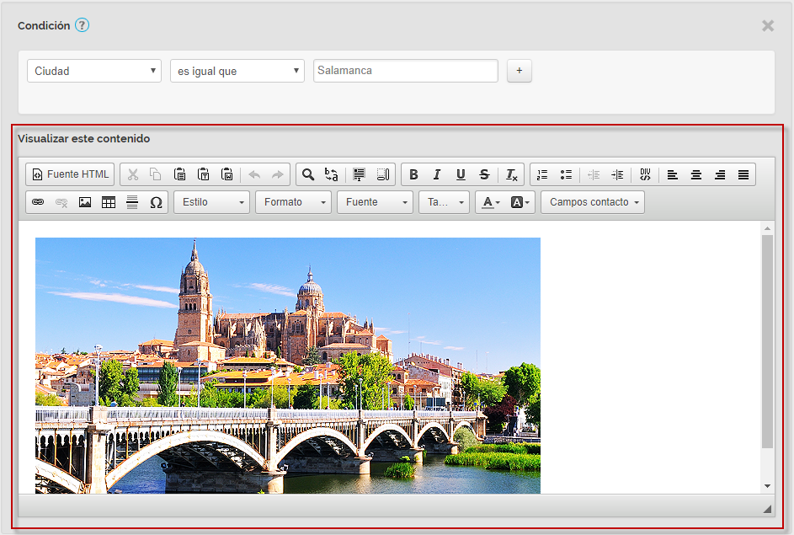The width and height of the screenshot is (794, 535).
Task: Insert a table
Action: coord(109,202)
